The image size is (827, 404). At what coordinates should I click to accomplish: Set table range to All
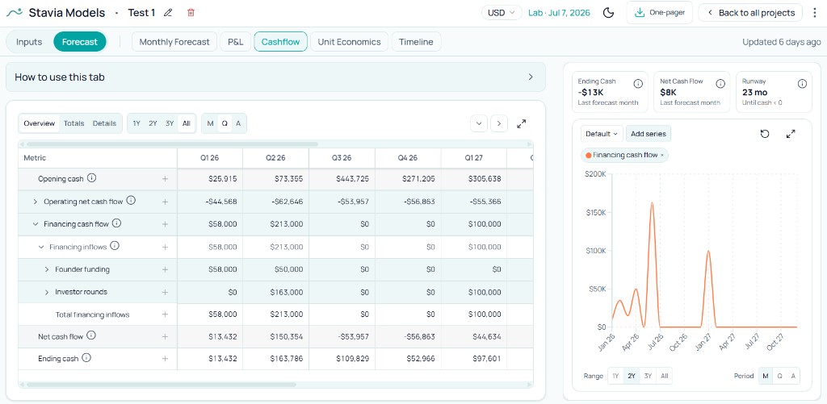187,123
